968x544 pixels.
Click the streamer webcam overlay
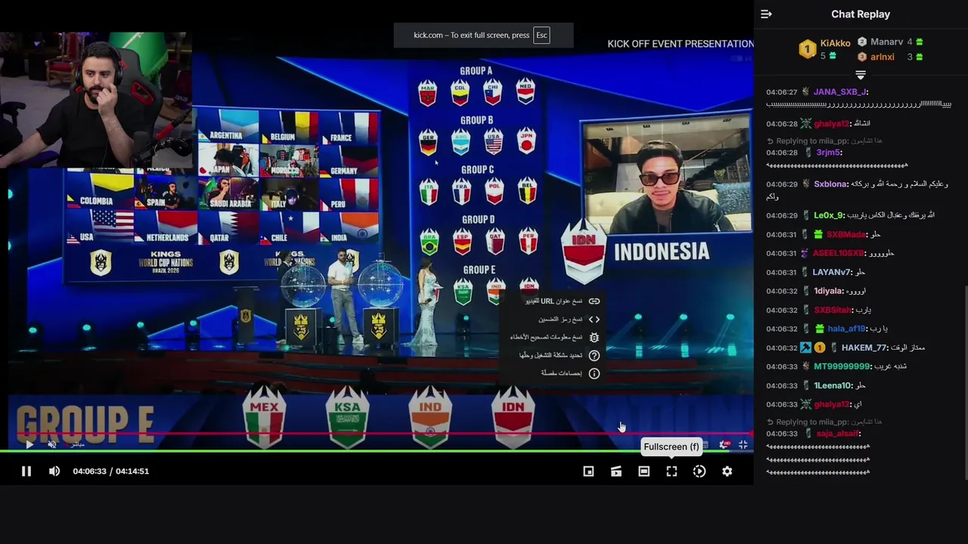pyautogui.click(x=95, y=100)
